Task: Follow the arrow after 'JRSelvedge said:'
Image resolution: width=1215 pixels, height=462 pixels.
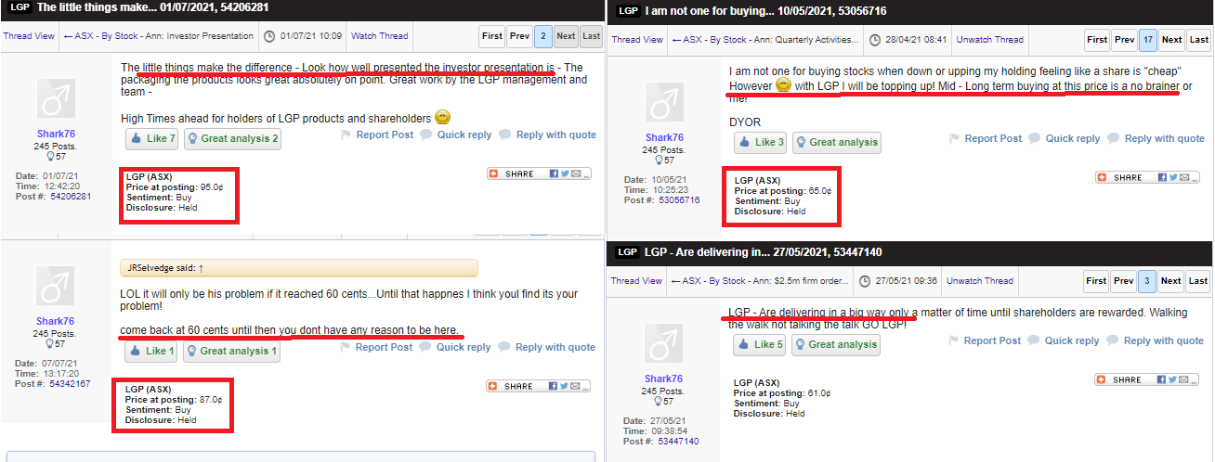Action: point(201,268)
